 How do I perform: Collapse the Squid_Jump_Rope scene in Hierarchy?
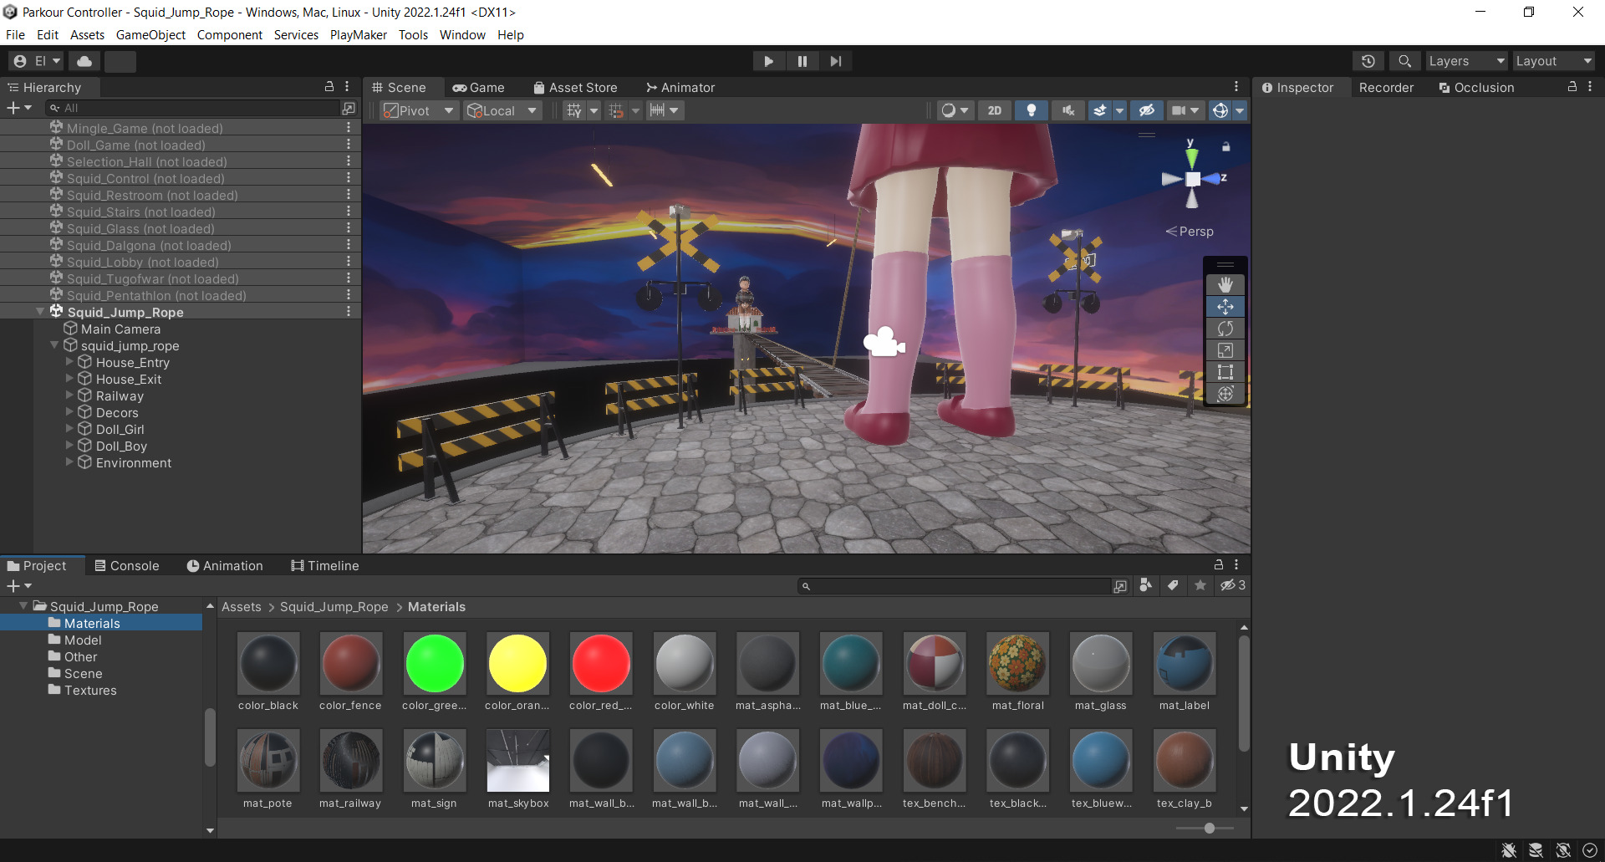(x=39, y=312)
